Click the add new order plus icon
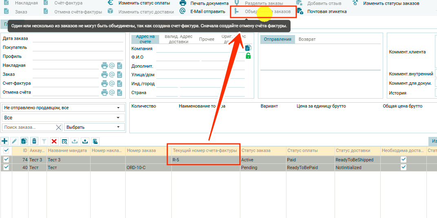Screen dimensions: 437x218 [x=5, y=141]
